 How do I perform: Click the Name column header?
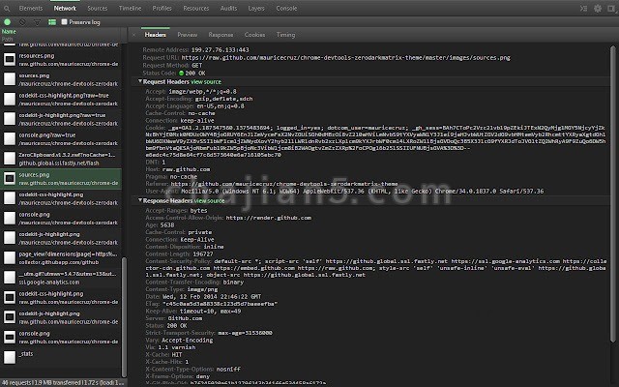point(10,32)
